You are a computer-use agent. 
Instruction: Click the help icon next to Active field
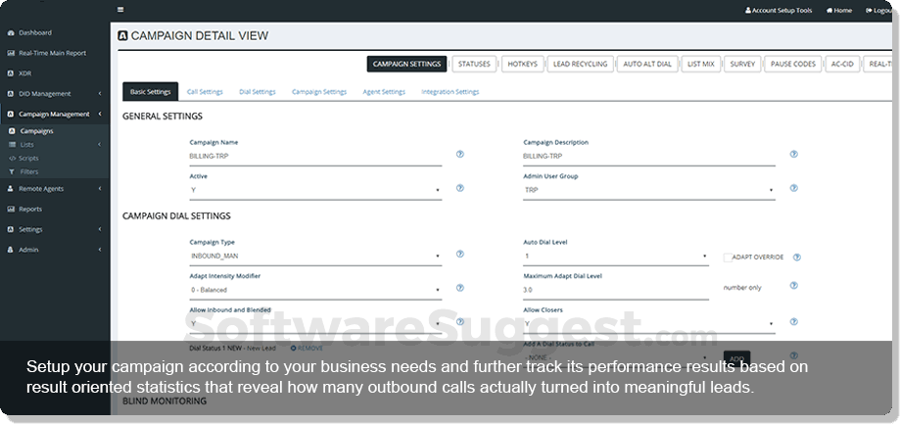tap(459, 188)
